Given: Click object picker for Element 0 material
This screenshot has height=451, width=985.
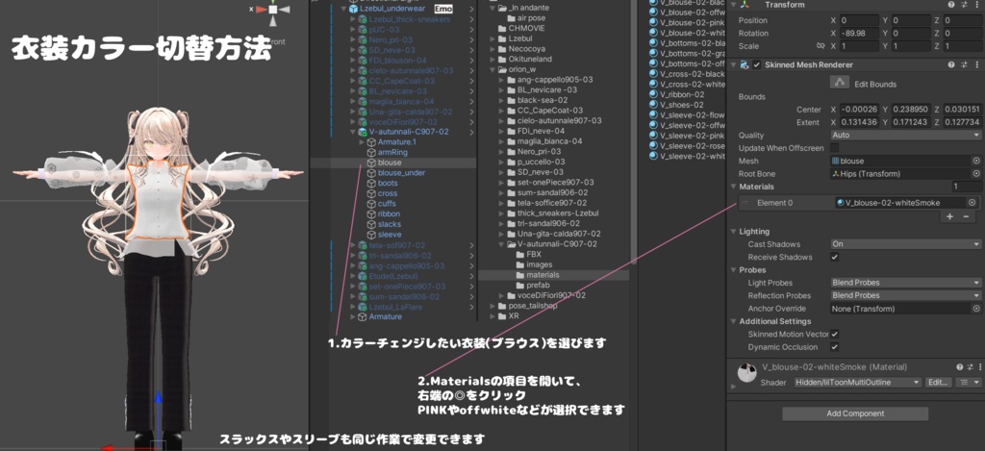Looking at the screenshot, I should [x=972, y=203].
